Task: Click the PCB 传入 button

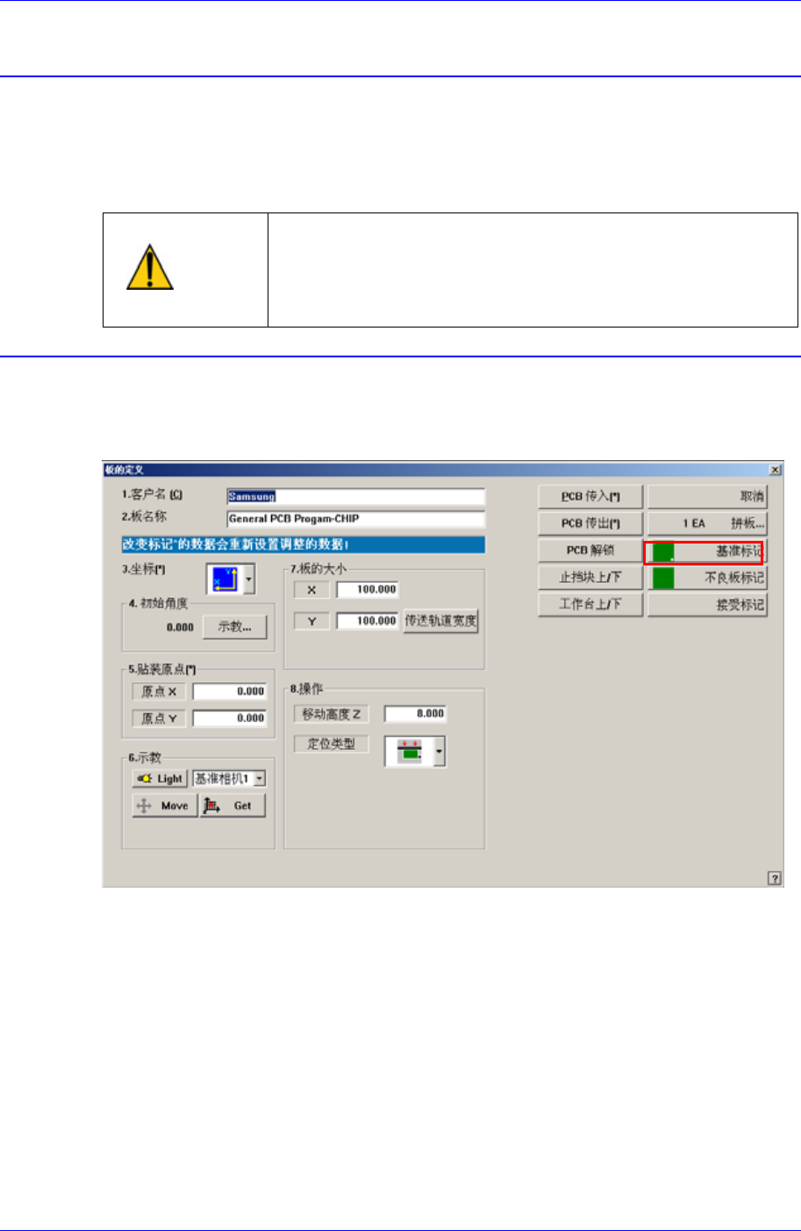Action: 590,497
